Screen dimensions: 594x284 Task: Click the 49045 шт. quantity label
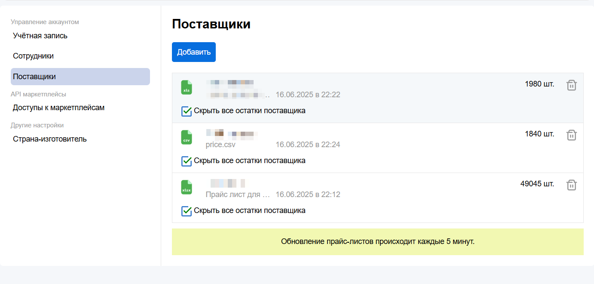tap(537, 184)
